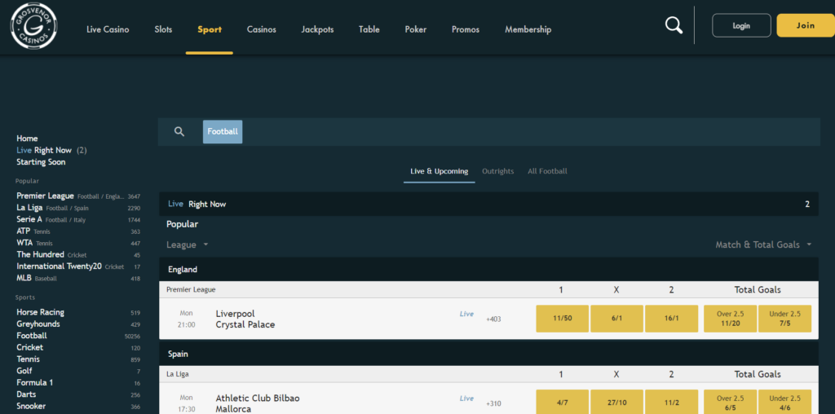Select Greyhounds in Sports list
The width and height of the screenshot is (835, 414).
coord(78,324)
